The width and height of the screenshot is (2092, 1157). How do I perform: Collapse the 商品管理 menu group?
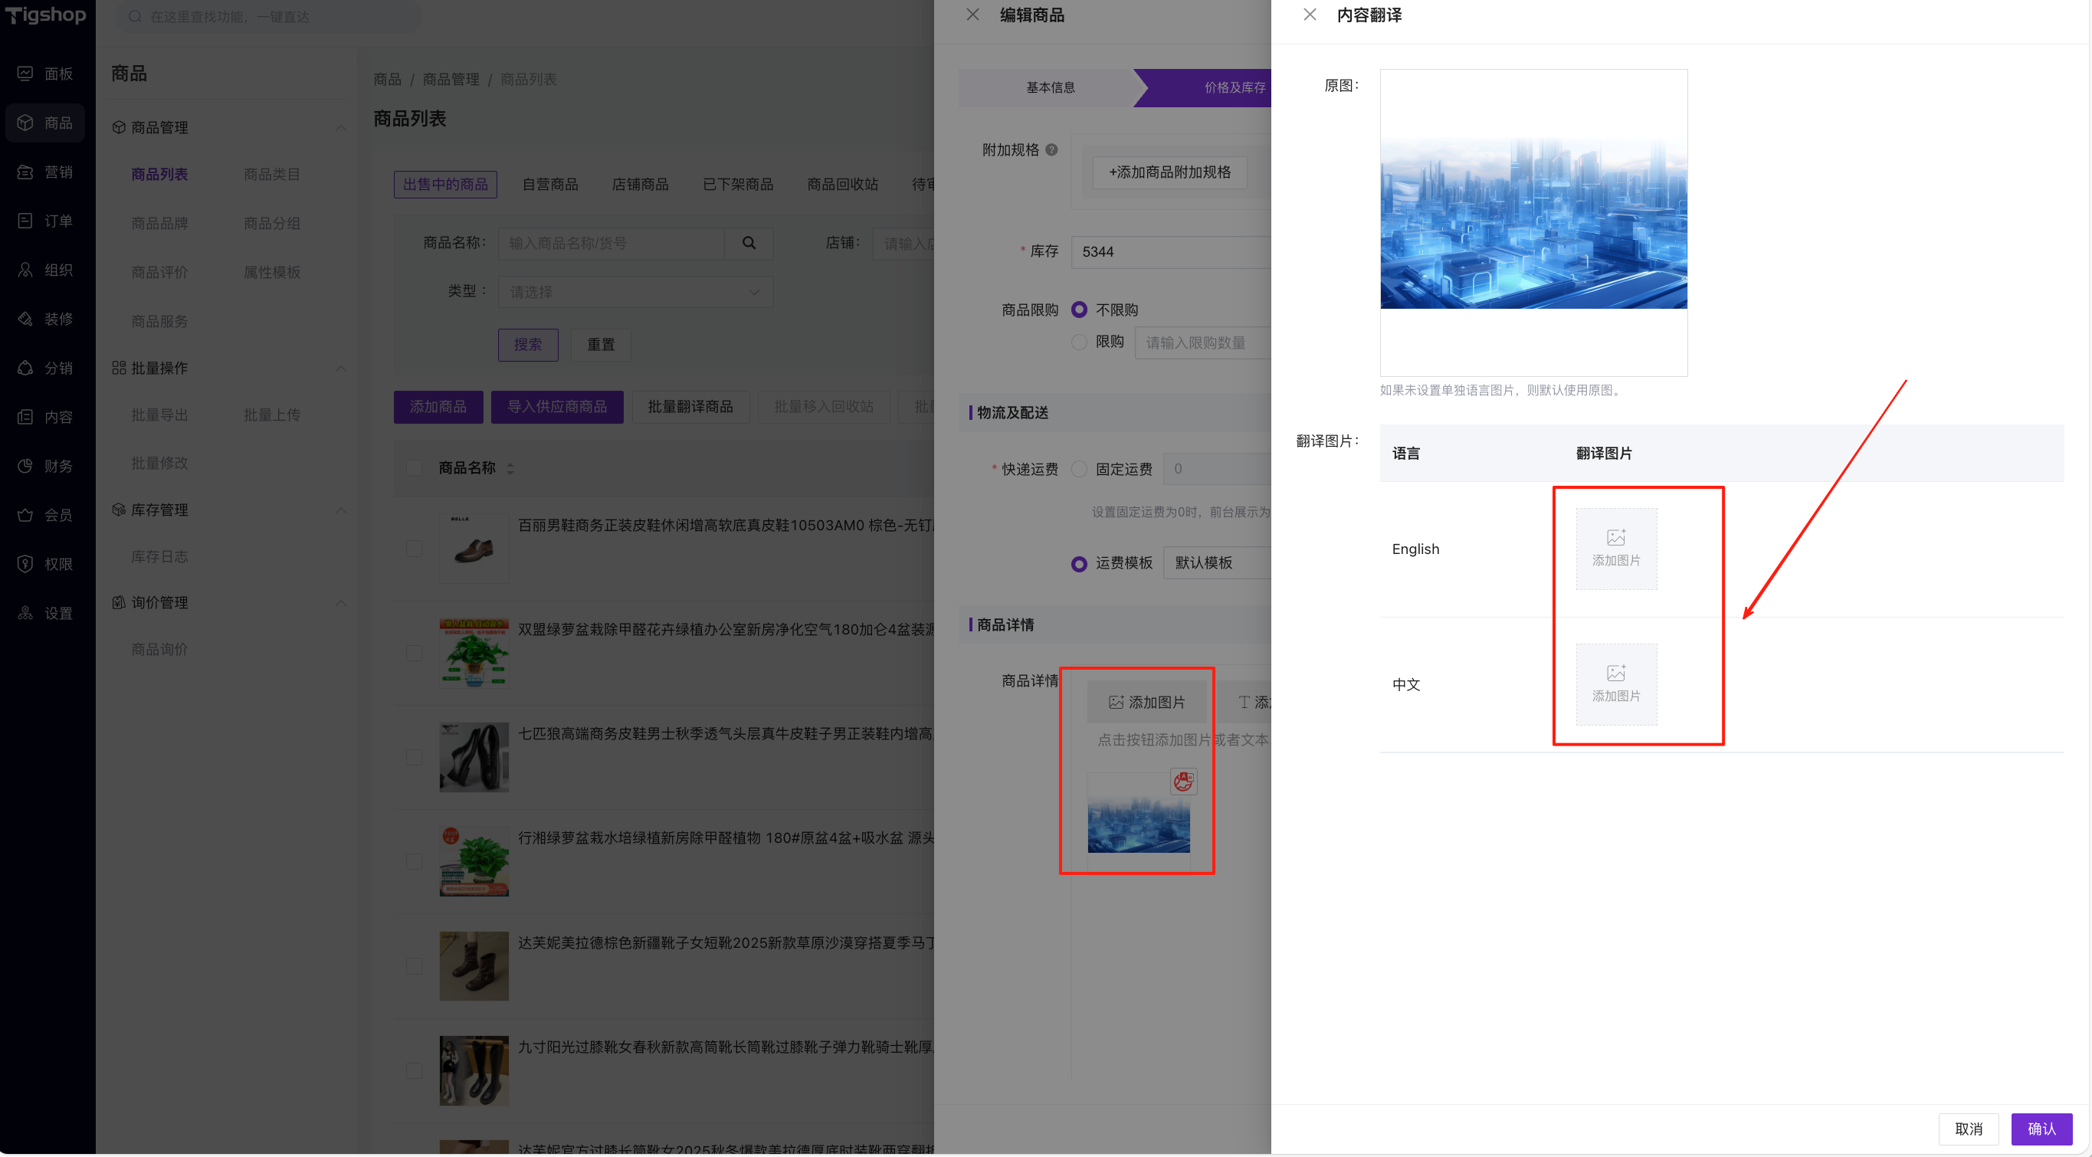click(x=340, y=127)
